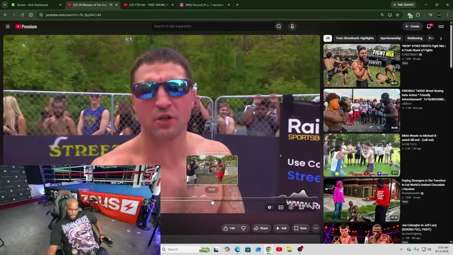Go back with browser back arrow
This screenshot has width=453, height=255.
coord(5,15)
